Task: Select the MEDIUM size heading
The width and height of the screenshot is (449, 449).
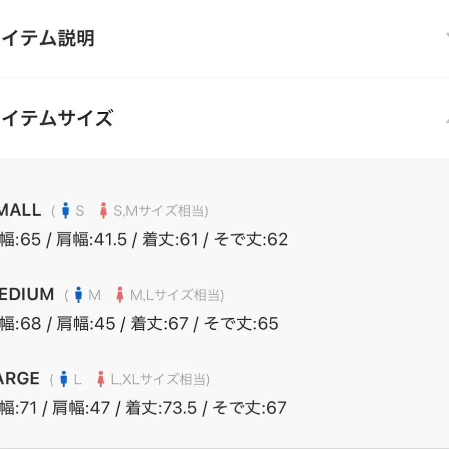Action: click(x=26, y=294)
